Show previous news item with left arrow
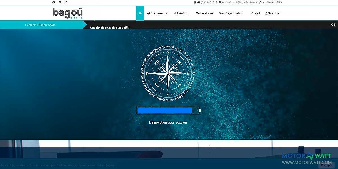The image size is (338, 169). tap(332, 25)
